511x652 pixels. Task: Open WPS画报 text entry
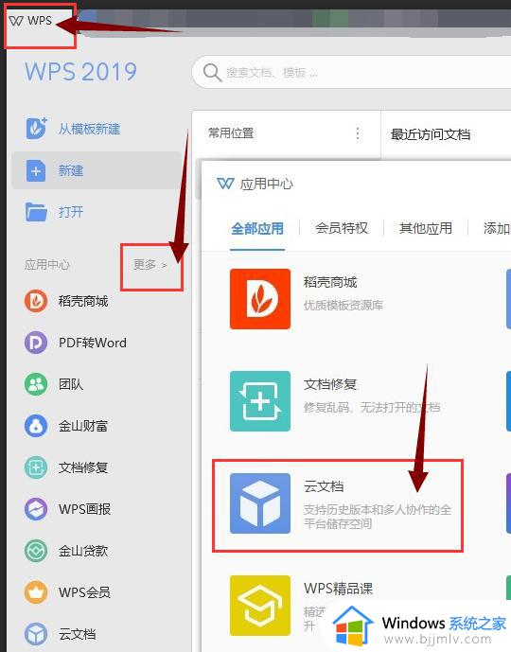point(84,509)
